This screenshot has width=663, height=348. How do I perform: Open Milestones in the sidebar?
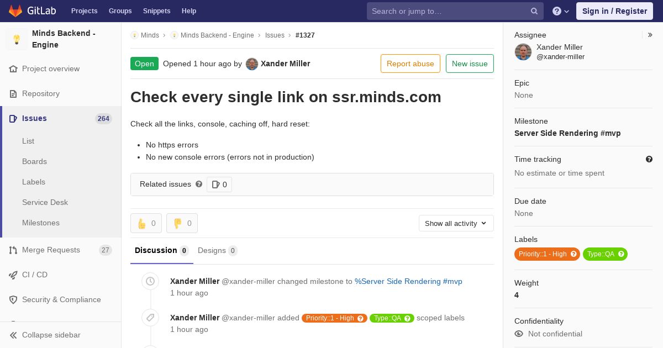point(41,223)
